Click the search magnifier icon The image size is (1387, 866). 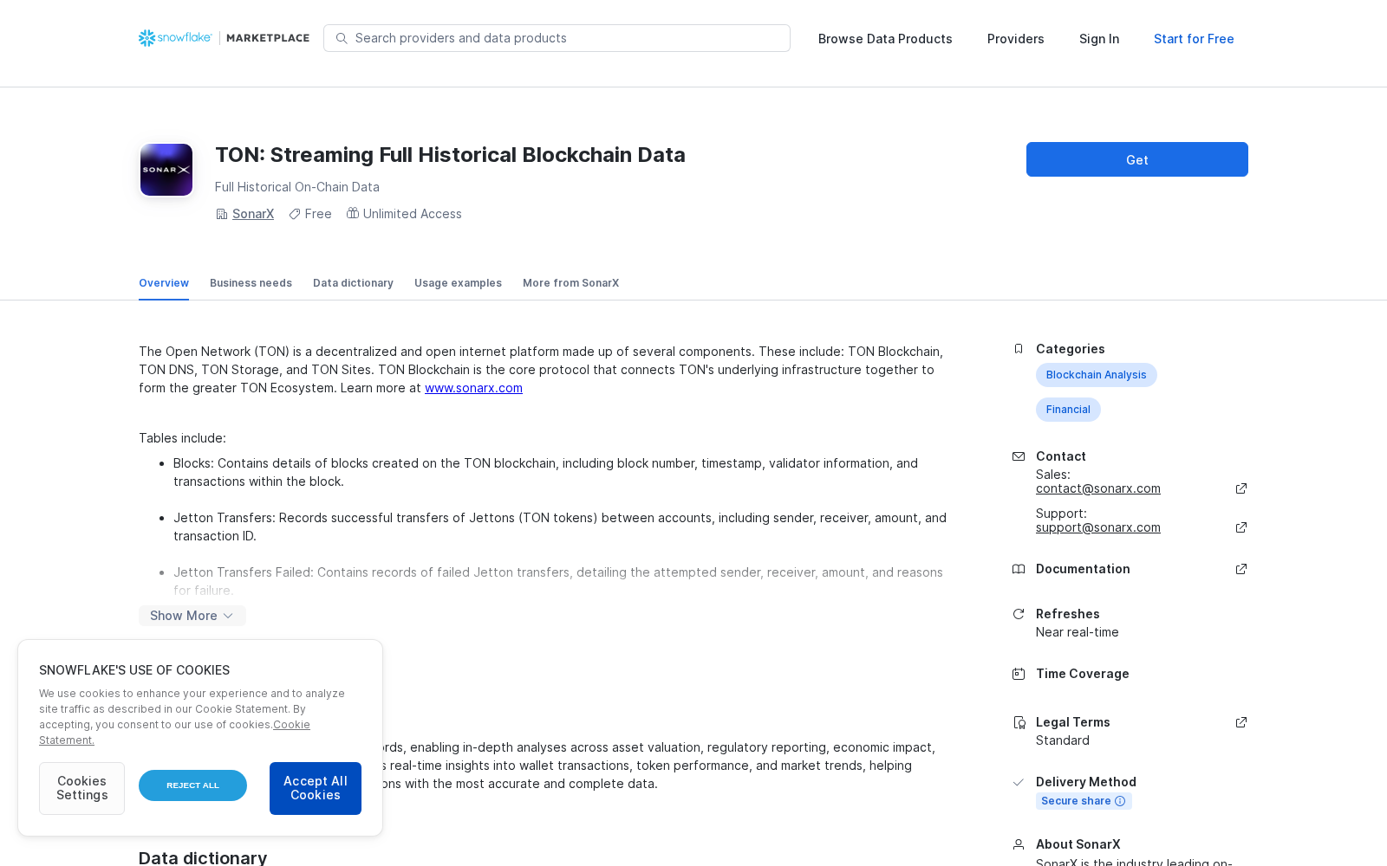click(342, 38)
